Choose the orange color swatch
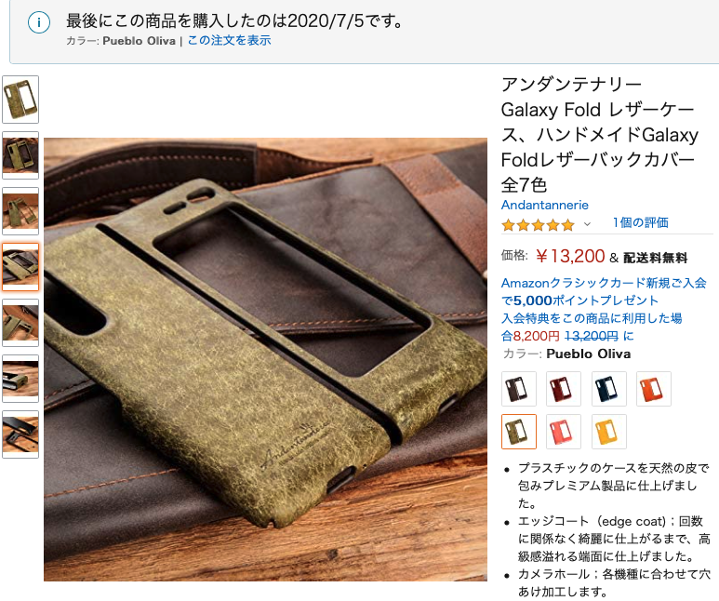The width and height of the screenshot is (719, 601). point(654,389)
